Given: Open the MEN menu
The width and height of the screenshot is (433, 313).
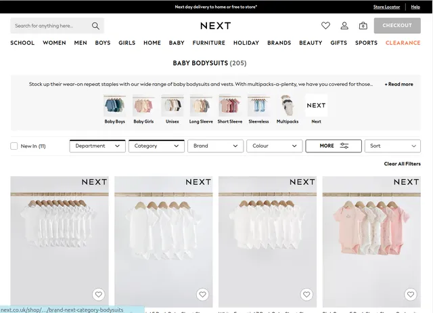Looking at the screenshot, I should pos(81,43).
